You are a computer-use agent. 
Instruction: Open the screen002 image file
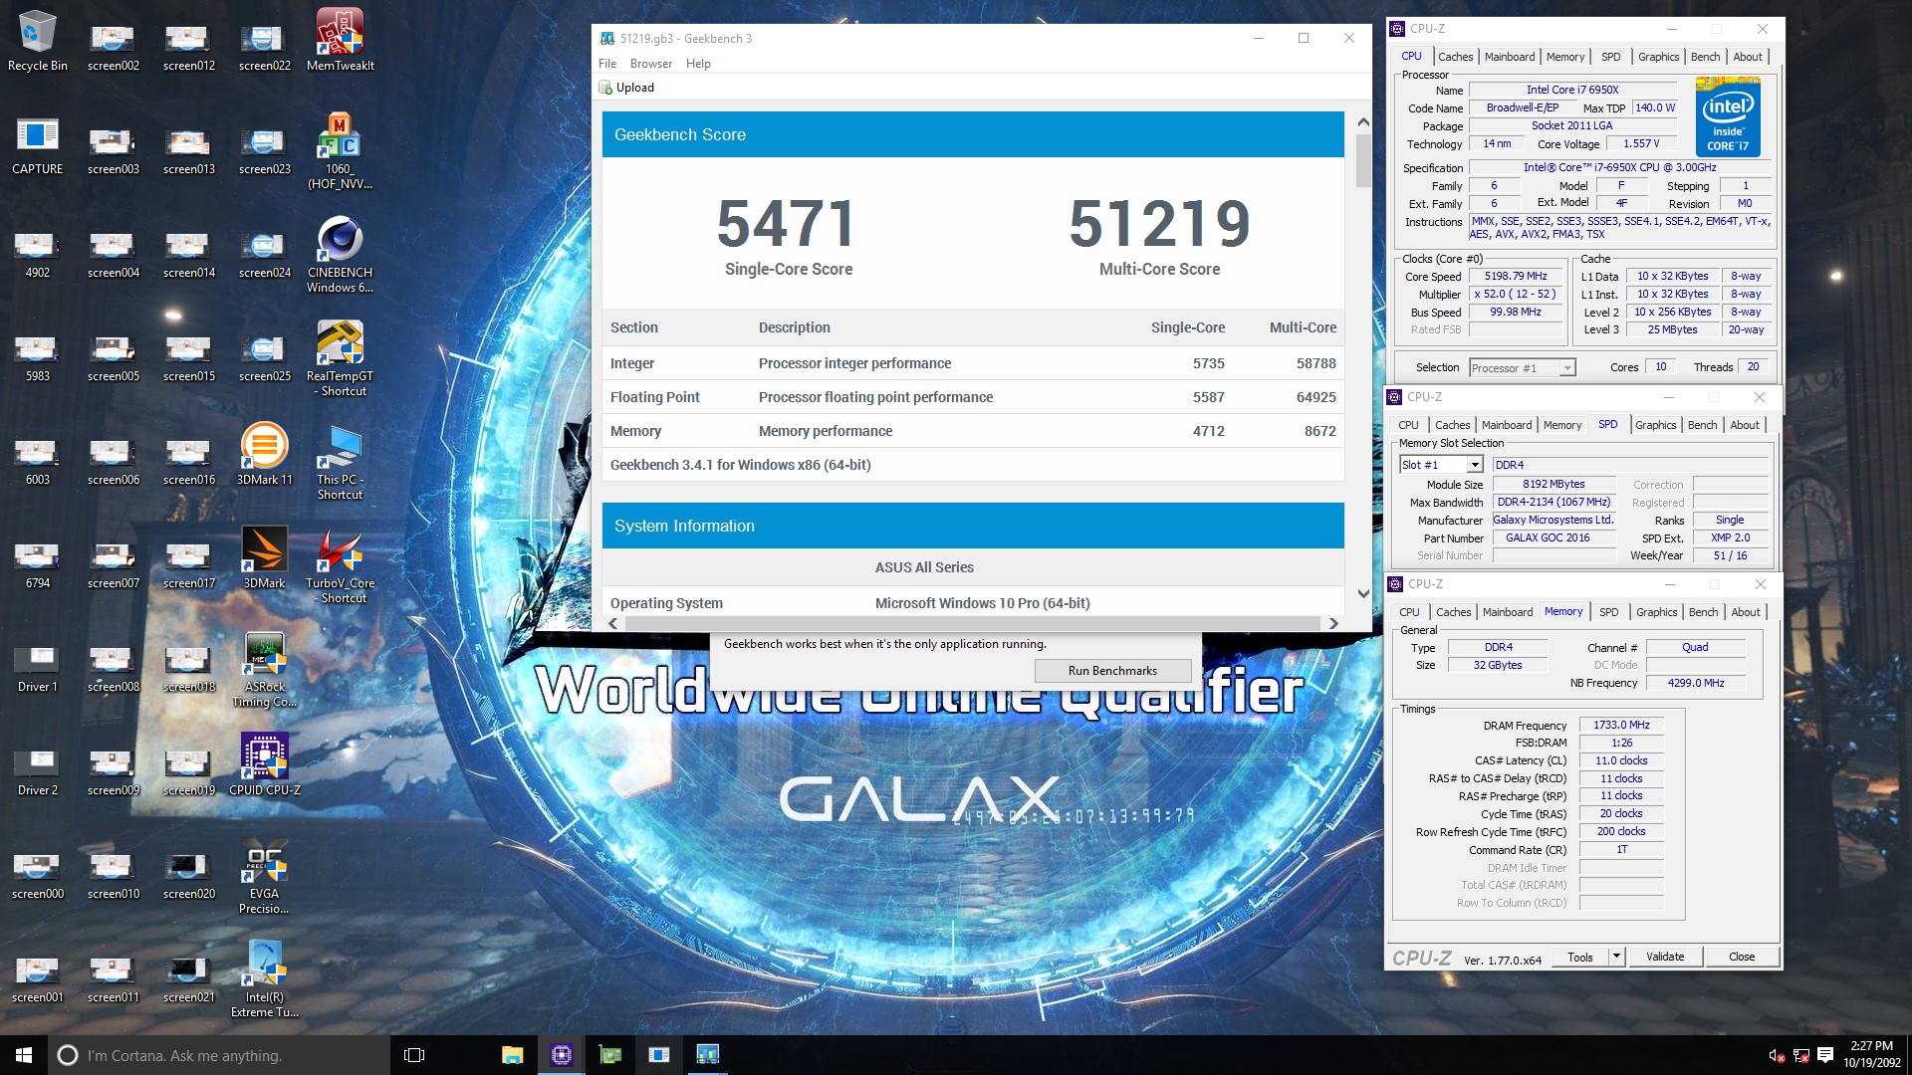113,48
